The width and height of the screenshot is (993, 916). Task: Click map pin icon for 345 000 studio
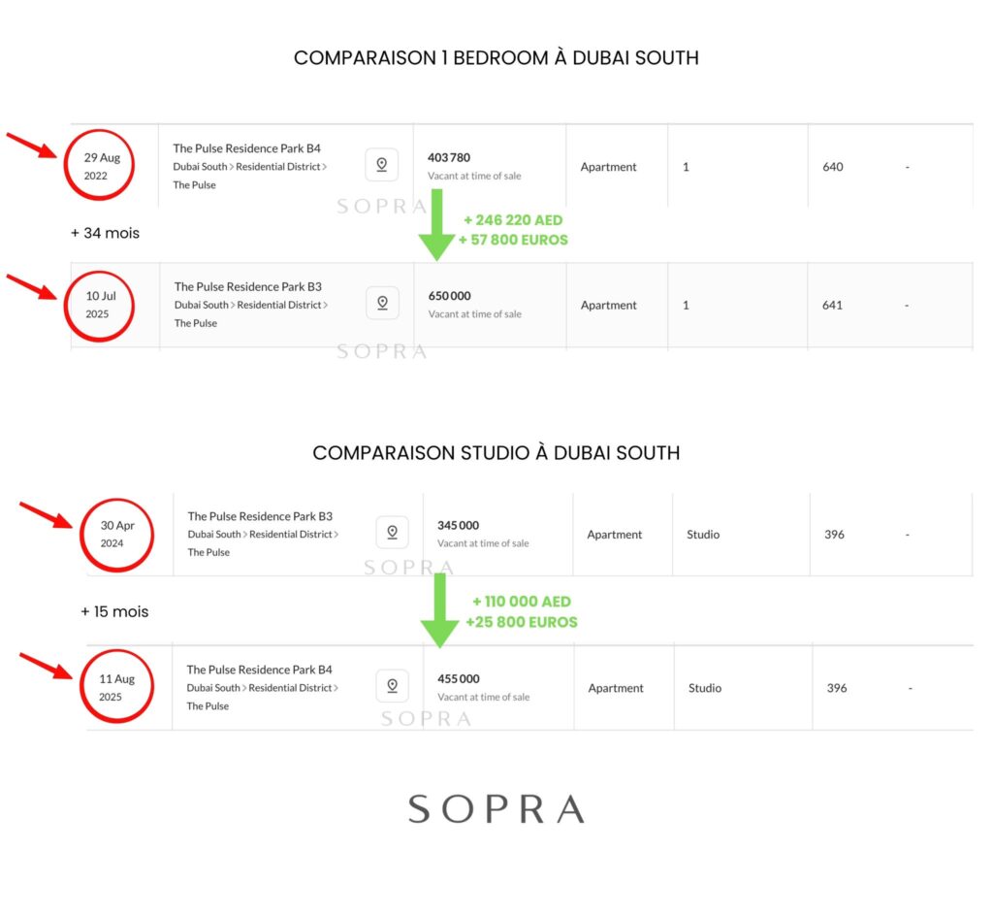(392, 532)
